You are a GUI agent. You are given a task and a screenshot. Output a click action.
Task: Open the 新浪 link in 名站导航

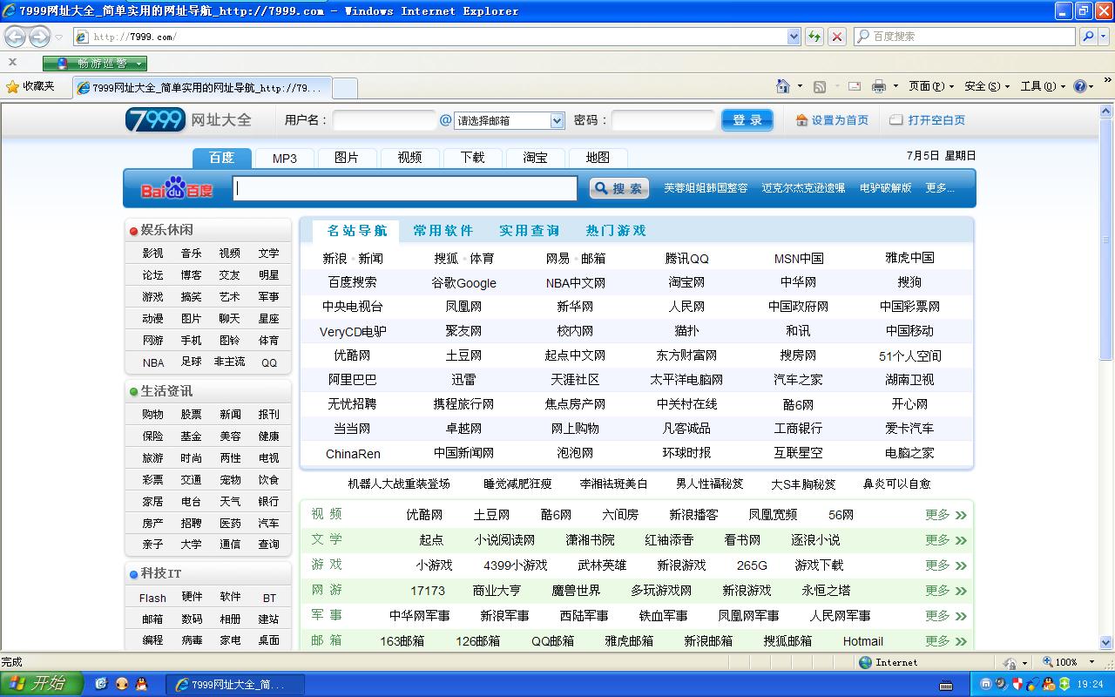pos(334,259)
